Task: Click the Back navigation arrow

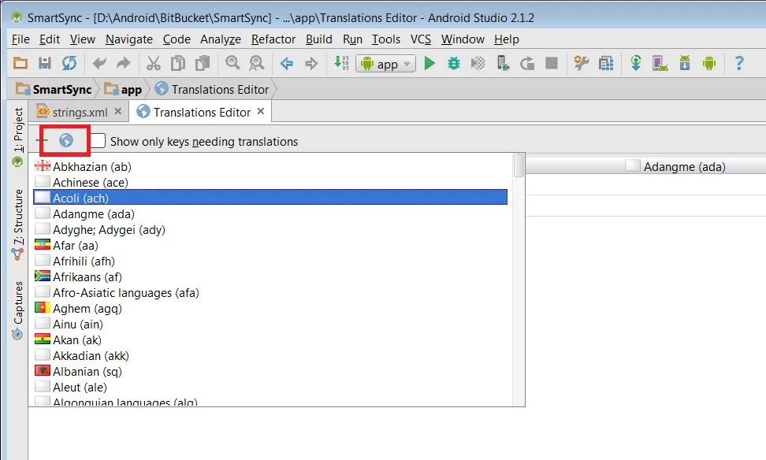Action: pyautogui.click(x=287, y=64)
